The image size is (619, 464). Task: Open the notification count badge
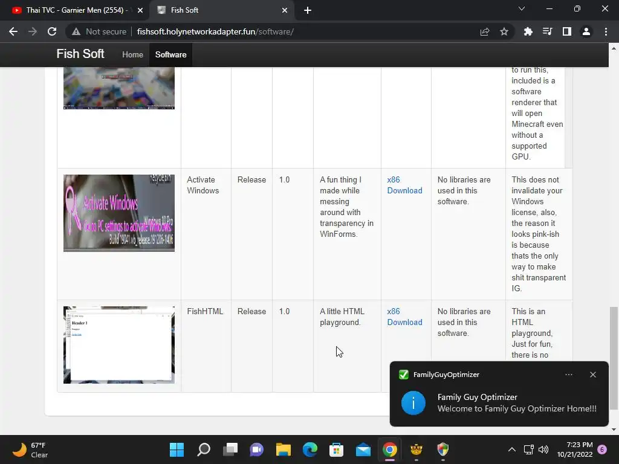[x=602, y=449]
